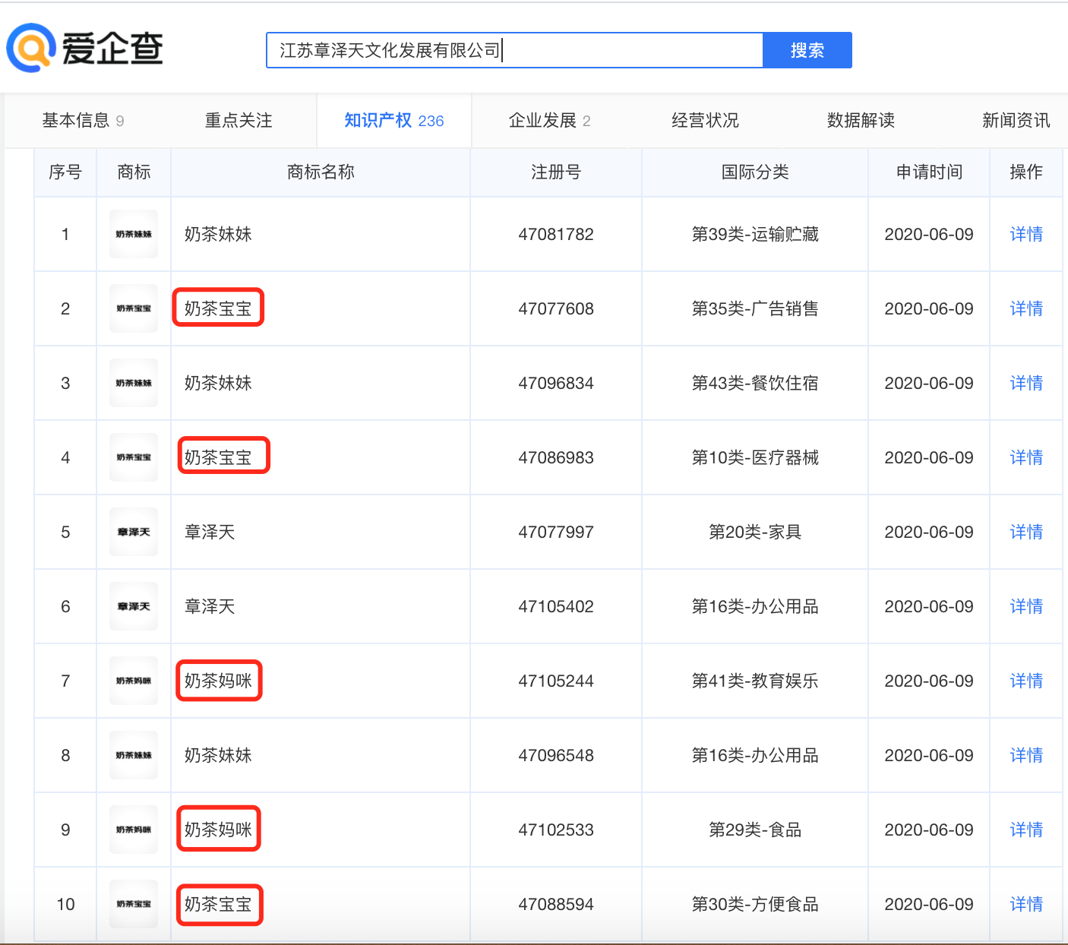This screenshot has width=1068, height=945.
Task: Click 章泽天 trademark image in row 6
Action: click(134, 606)
